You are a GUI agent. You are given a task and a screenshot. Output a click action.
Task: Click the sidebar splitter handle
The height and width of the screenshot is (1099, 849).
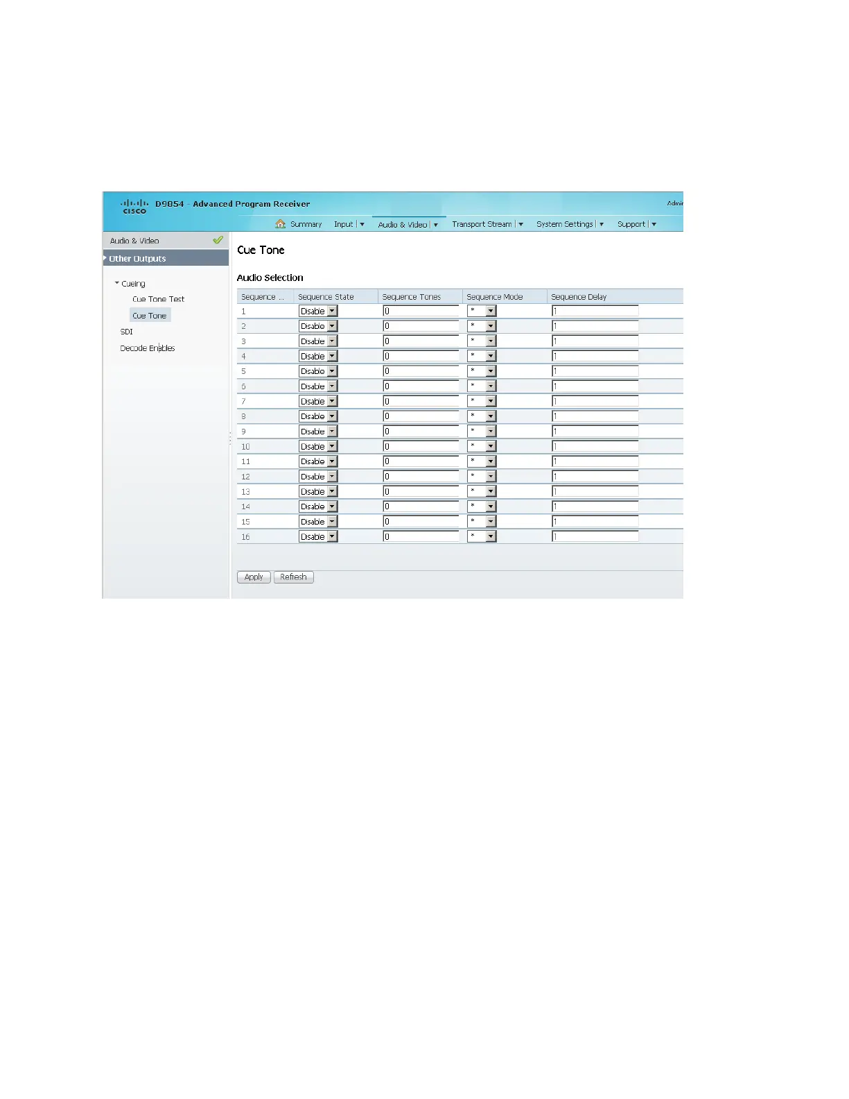tap(230, 438)
